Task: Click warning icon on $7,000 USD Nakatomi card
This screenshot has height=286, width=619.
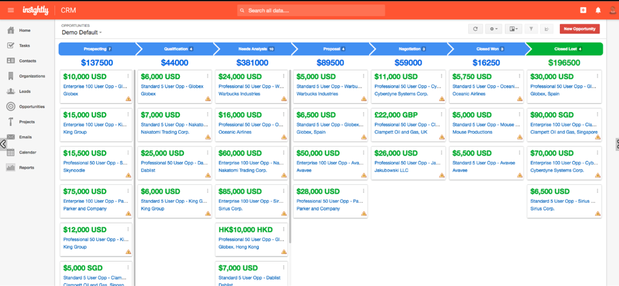Action: coord(208,137)
